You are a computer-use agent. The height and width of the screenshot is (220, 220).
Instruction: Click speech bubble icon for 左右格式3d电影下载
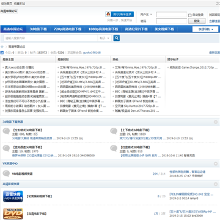point(6,131)
